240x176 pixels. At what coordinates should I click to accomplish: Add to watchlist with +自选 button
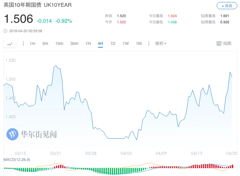pos(227,6)
